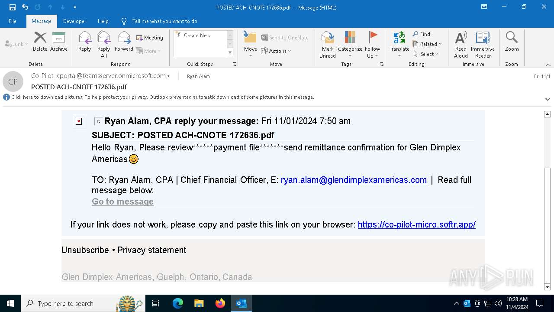Open the Junk dropdown
Image resolution: width=554 pixels, height=312 pixels.
(16, 44)
